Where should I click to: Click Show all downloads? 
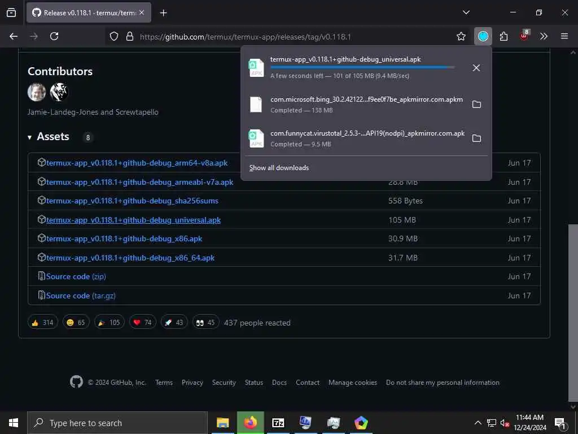pyautogui.click(x=279, y=168)
